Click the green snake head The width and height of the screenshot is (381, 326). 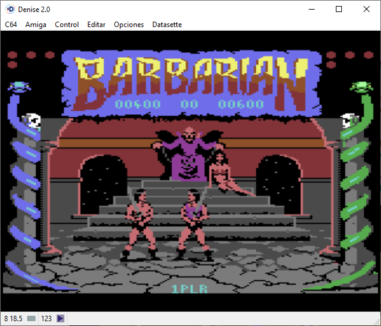362,87
